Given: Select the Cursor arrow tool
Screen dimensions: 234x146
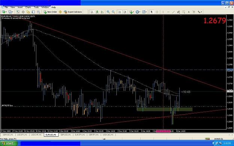Looking at the screenshot, I should click(152, 12).
